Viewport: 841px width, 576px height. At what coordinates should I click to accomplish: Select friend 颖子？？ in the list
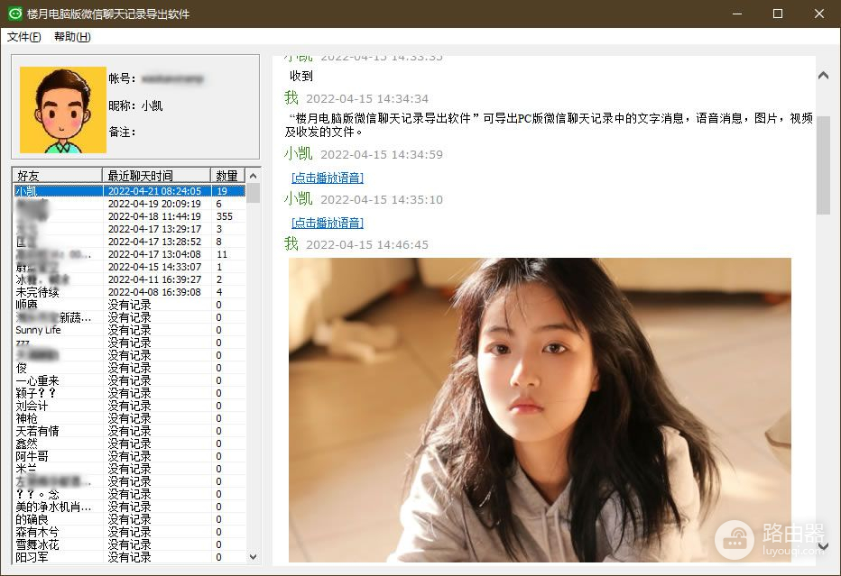tap(129, 393)
